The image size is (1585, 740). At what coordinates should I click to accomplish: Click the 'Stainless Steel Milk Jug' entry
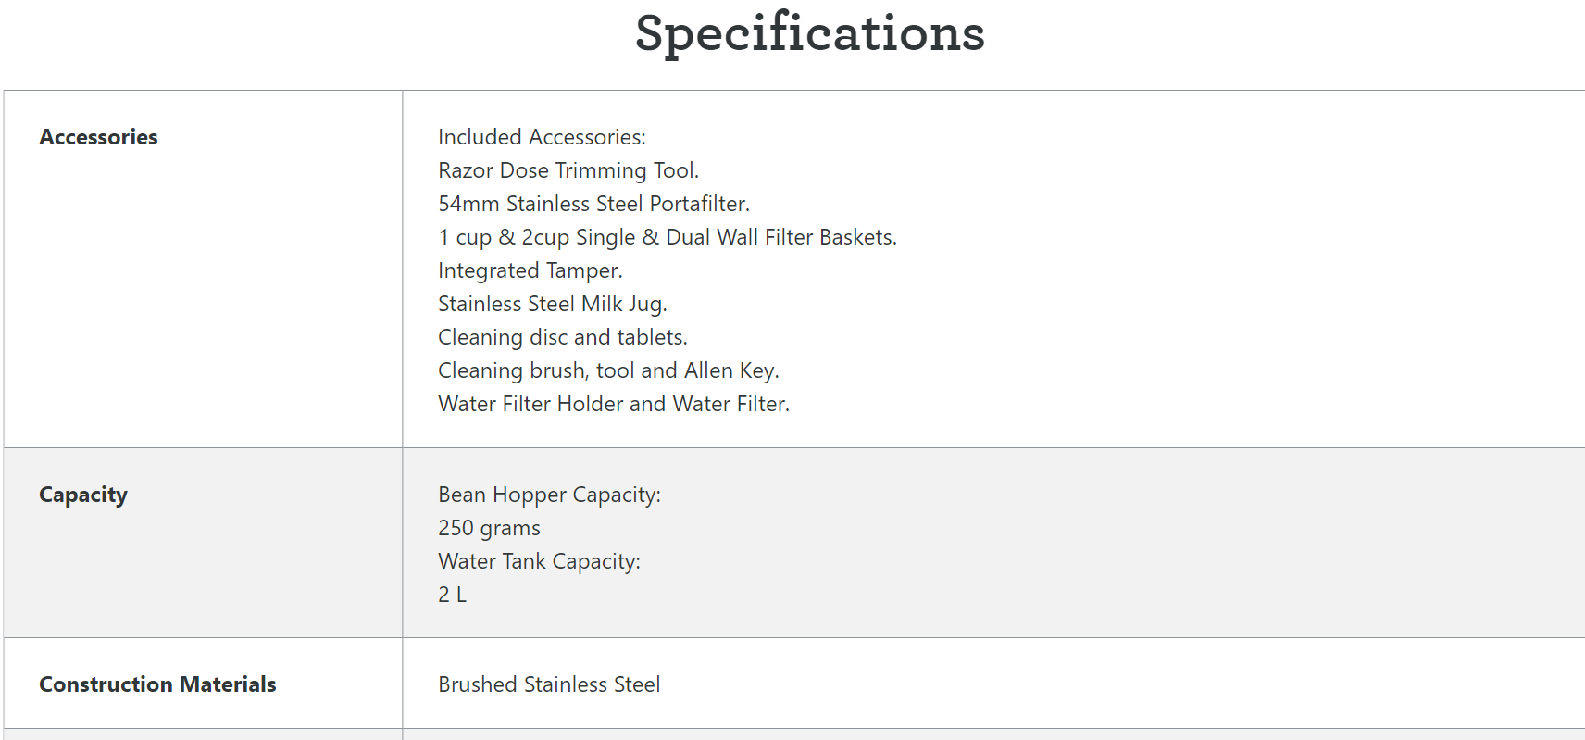point(552,304)
